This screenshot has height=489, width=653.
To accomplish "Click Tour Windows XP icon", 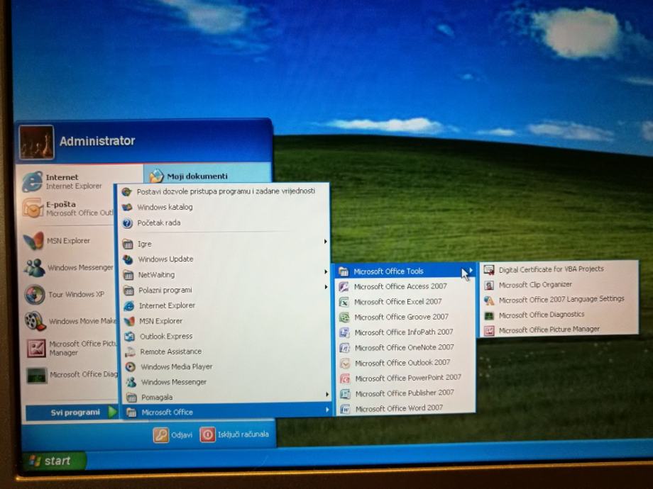I will coord(35,294).
